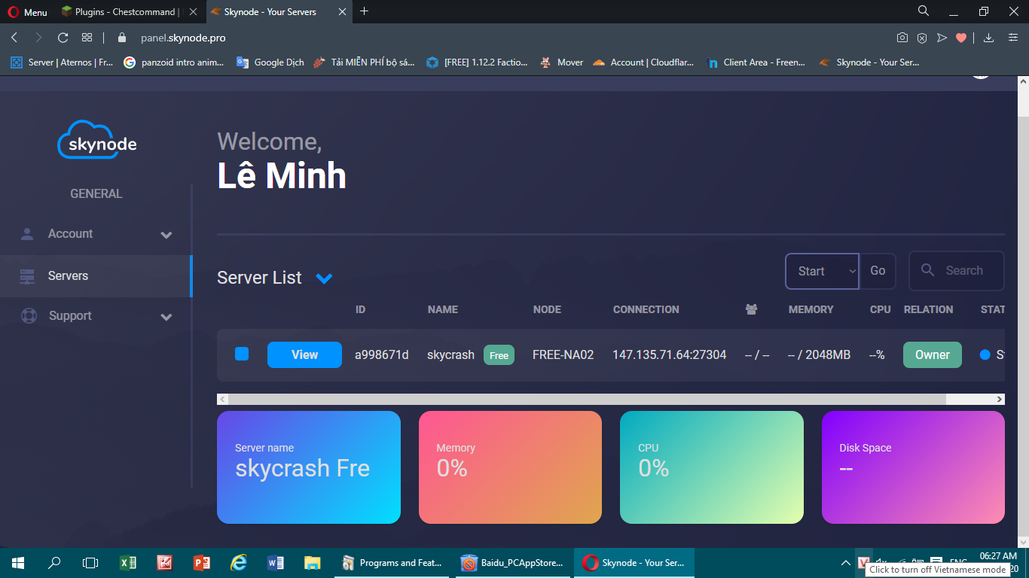This screenshot has height=578, width=1029.
Task: Open the Server | Aternos bookmark
Action: (62, 62)
